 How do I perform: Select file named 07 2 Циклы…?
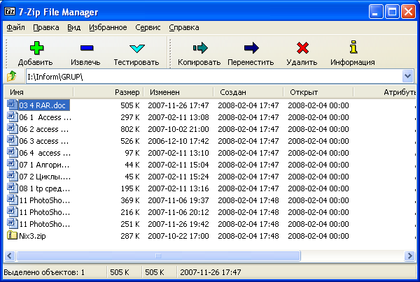(45, 177)
